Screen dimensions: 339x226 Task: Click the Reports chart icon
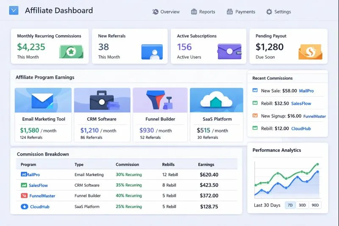tap(194, 12)
